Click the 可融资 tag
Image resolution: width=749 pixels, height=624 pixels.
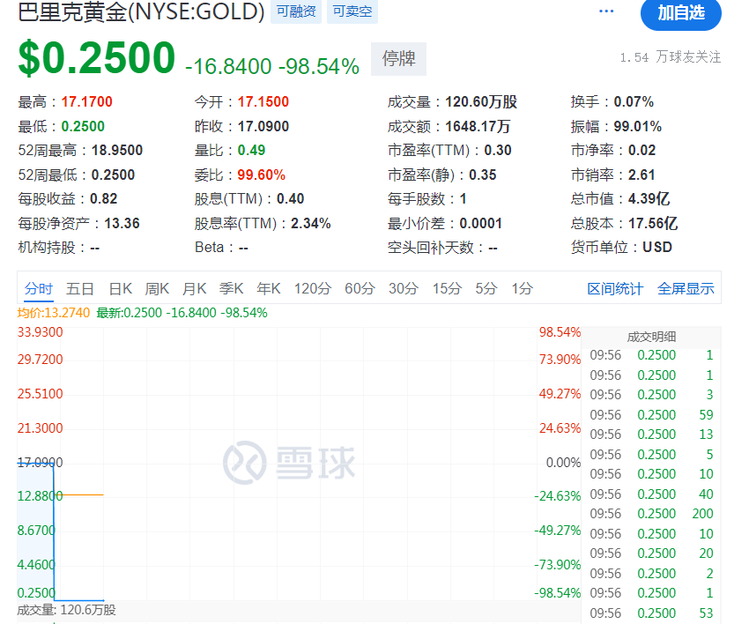(x=296, y=11)
